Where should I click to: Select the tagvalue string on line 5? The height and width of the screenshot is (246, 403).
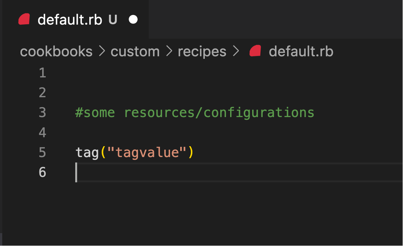[x=145, y=152]
